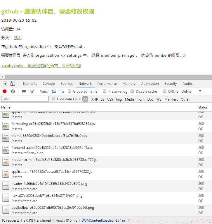Image resolution: width=212 pixels, height=224 pixels.
Task: Click the CSS file icon for formatting-ec53a0525fb04a18d77bb957bd928285.css
Action: point(6,126)
